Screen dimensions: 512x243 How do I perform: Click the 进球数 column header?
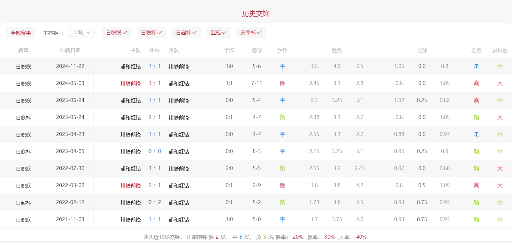(500, 50)
